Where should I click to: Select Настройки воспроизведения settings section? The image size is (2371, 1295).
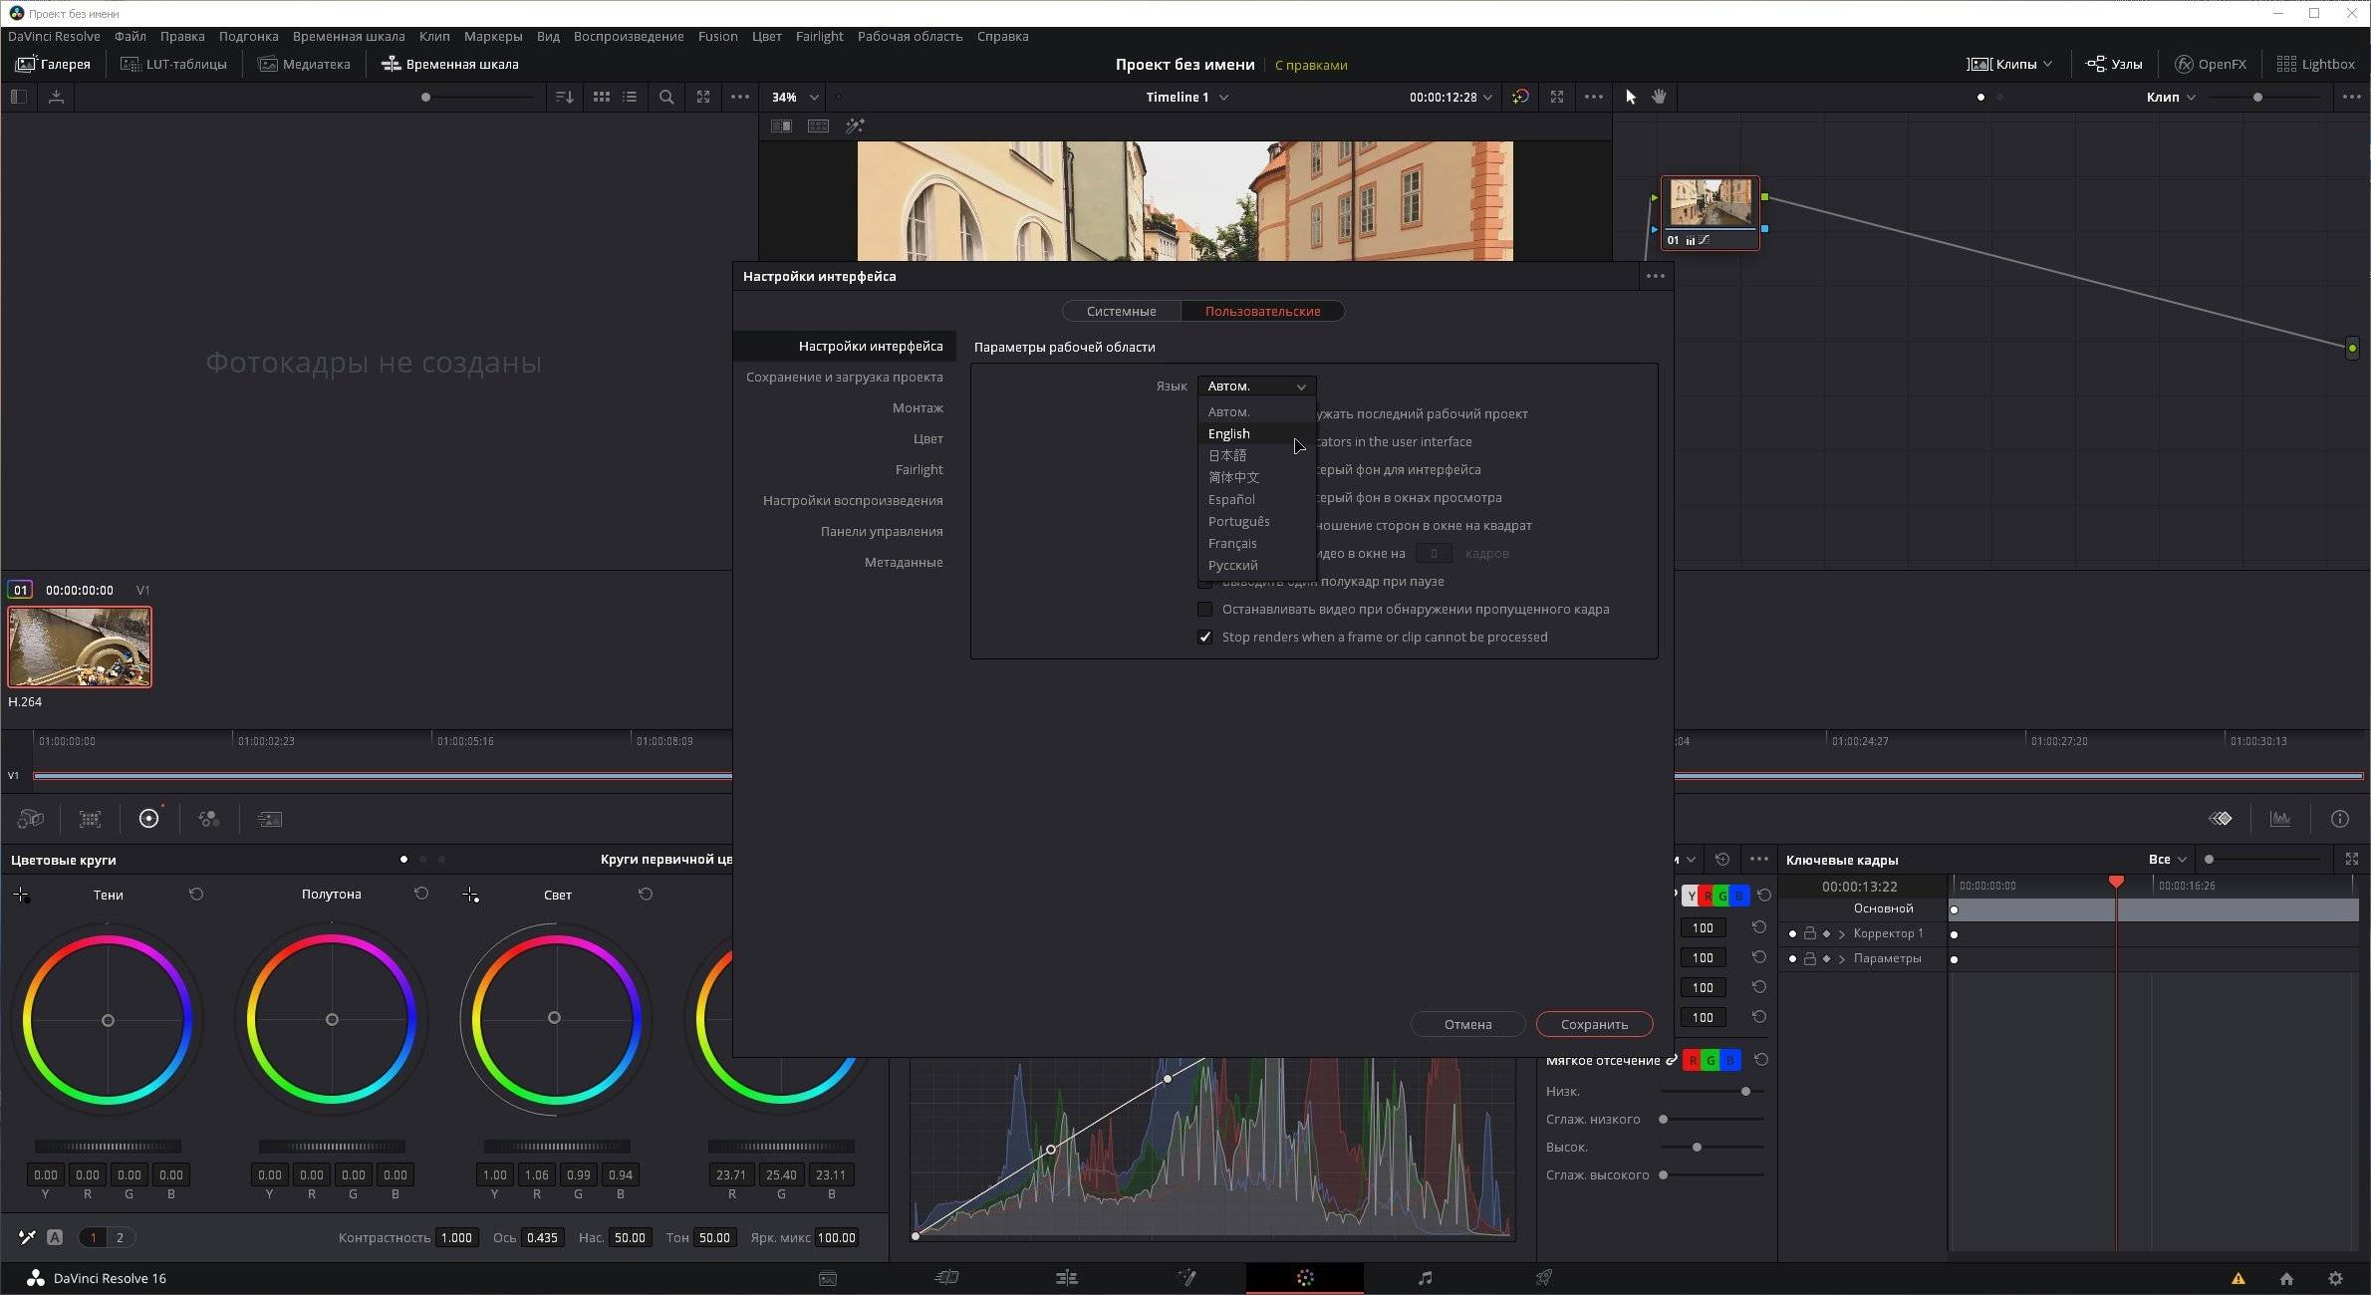[852, 500]
